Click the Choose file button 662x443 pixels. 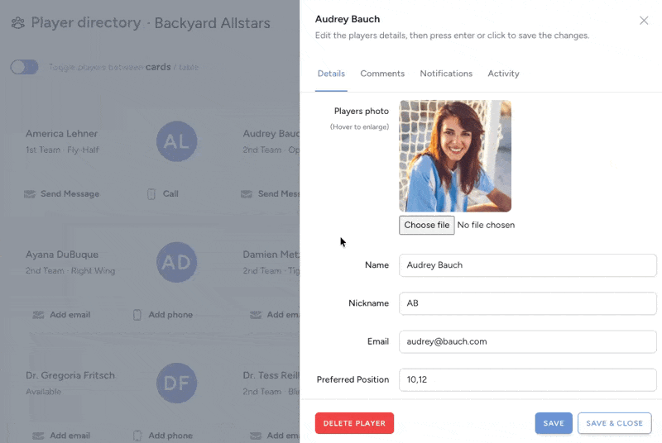point(426,225)
